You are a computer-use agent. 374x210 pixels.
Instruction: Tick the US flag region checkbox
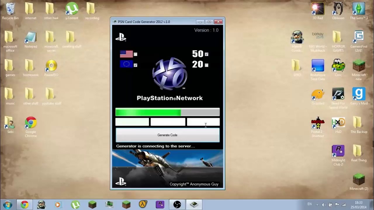(135, 54)
